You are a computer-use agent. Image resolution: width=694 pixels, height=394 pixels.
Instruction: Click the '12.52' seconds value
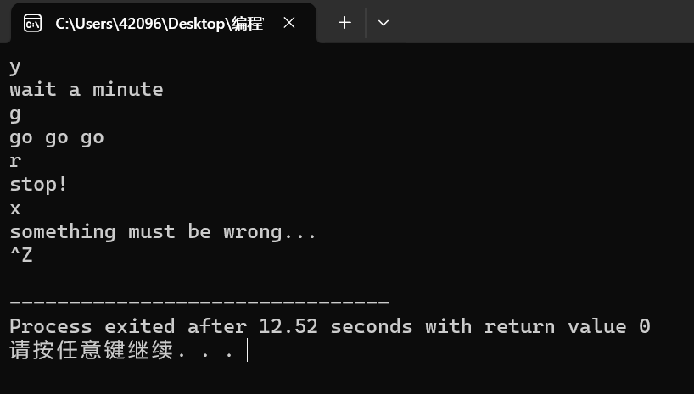[x=288, y=326]
